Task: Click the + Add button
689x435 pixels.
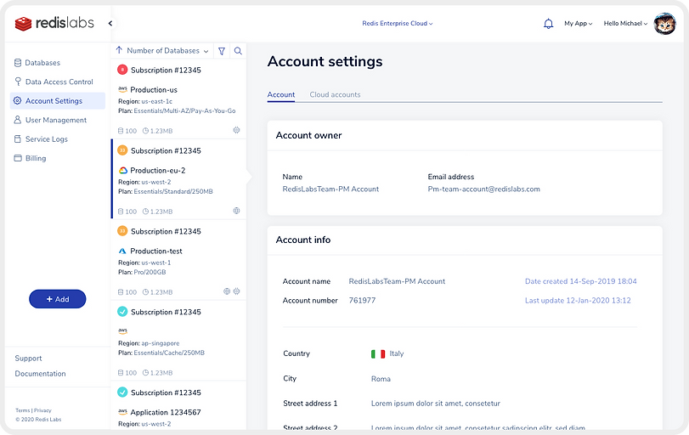Action: 58,299
